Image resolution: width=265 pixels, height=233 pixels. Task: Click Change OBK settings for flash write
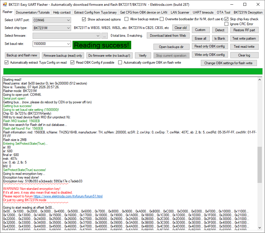click(x=229, y=63)
